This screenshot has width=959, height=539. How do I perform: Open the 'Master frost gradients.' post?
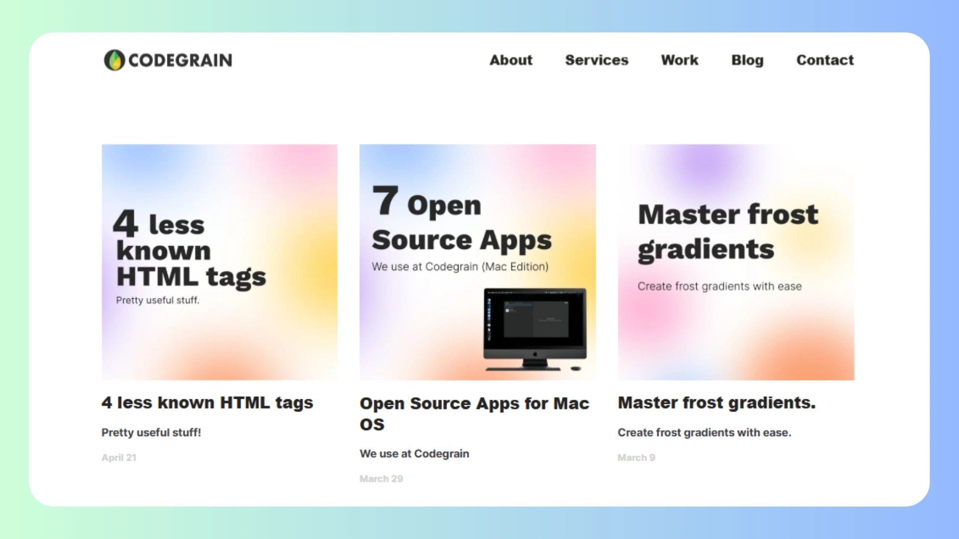click(716, 402)
